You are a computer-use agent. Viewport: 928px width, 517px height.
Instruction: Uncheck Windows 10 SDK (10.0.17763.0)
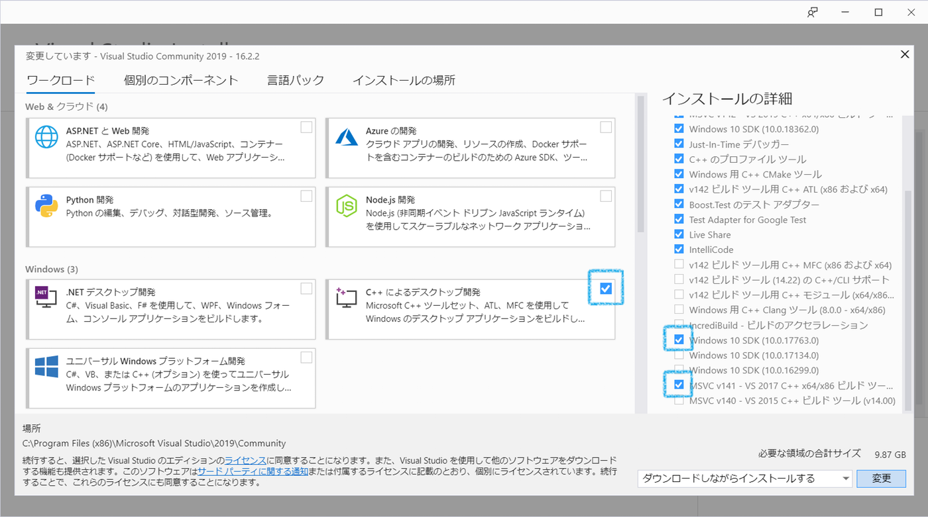point(679,340)
